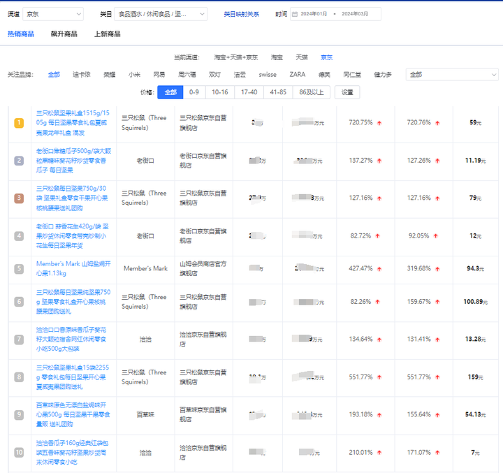
Task: Filter by brand 迪卡侬
Action: tap(82, 75)
